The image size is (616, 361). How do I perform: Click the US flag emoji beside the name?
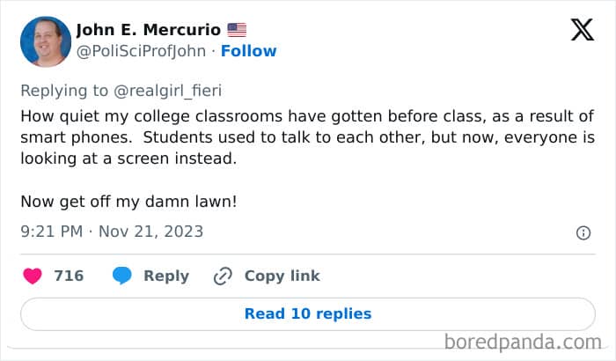(237, 30)
